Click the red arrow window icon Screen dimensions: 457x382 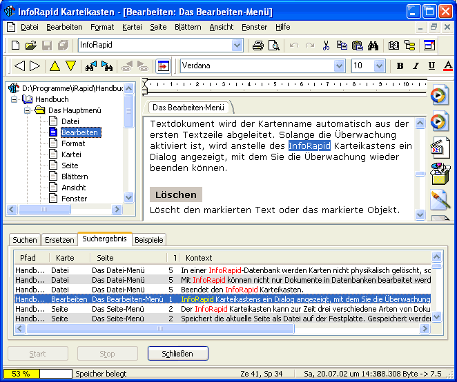pos(163,66)
